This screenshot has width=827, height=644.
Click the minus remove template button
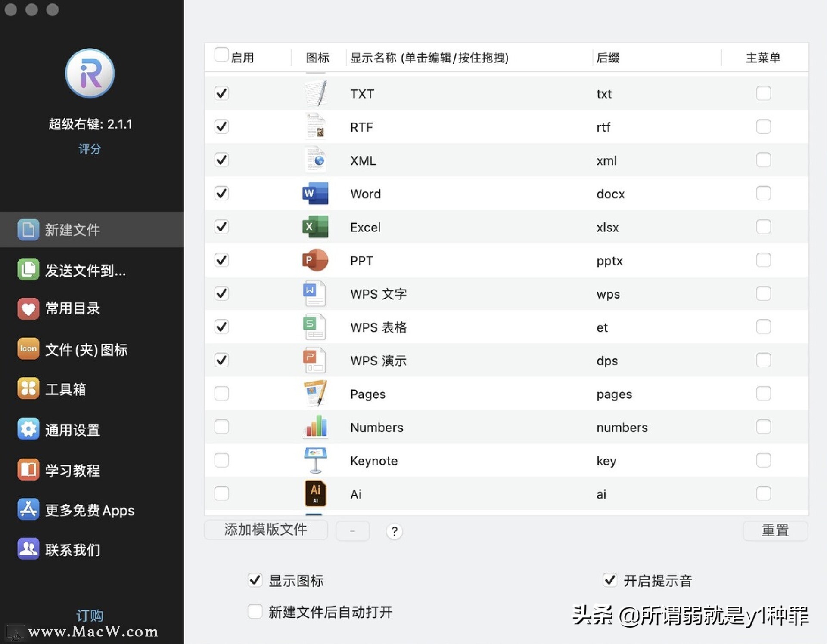352,531
